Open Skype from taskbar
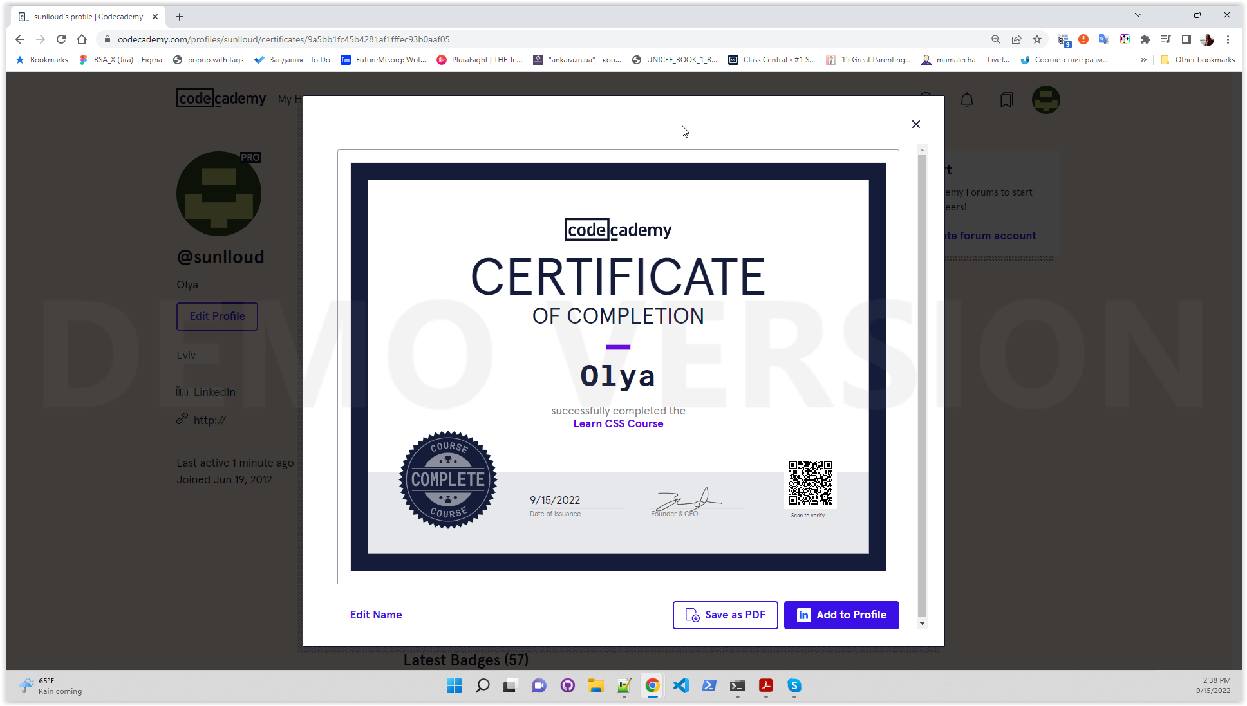 coord(794,686)
